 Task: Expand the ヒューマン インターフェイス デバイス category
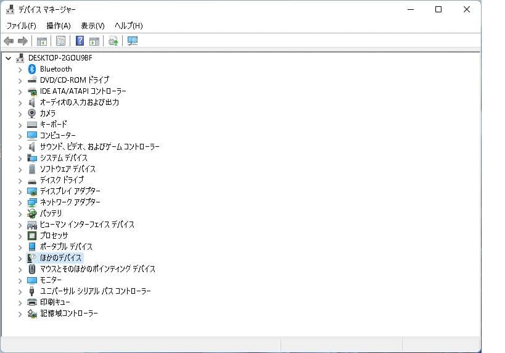pyautogui.click(x=20, y=225)
